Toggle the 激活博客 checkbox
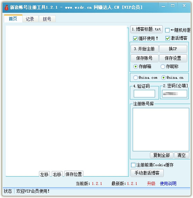 [x=167, y=38]
